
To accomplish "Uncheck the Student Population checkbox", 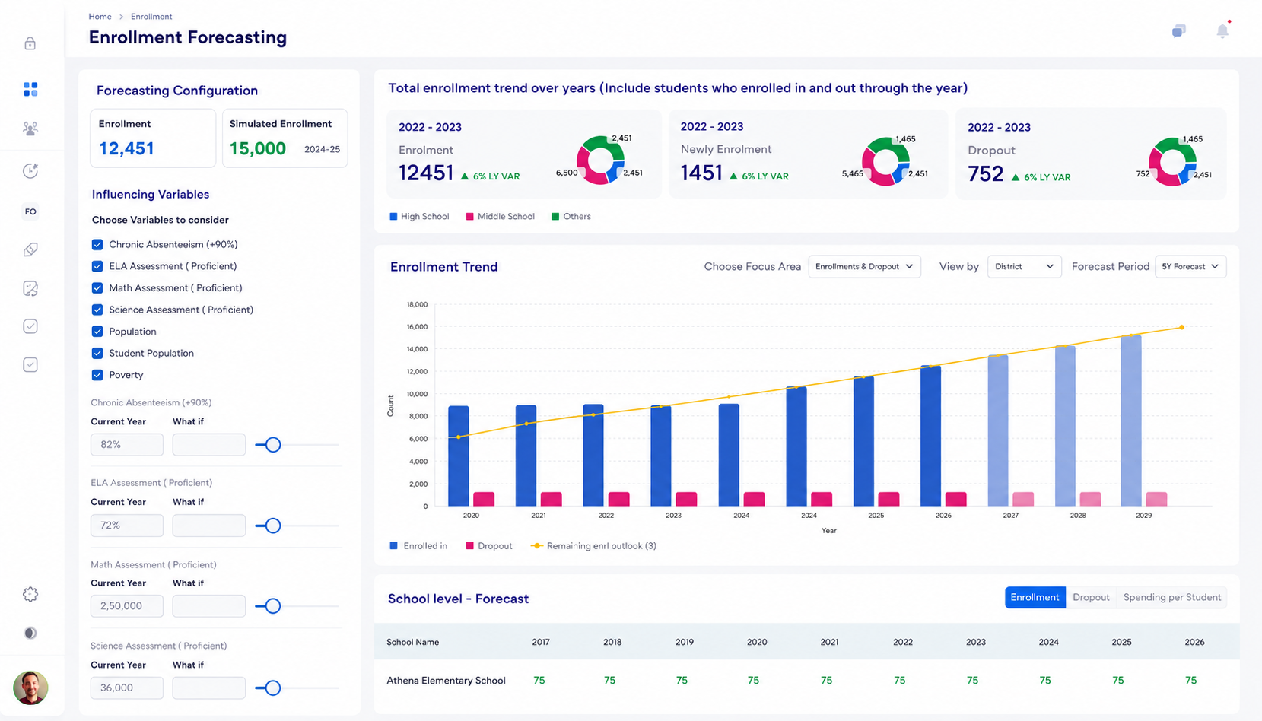I will point(97,353).
